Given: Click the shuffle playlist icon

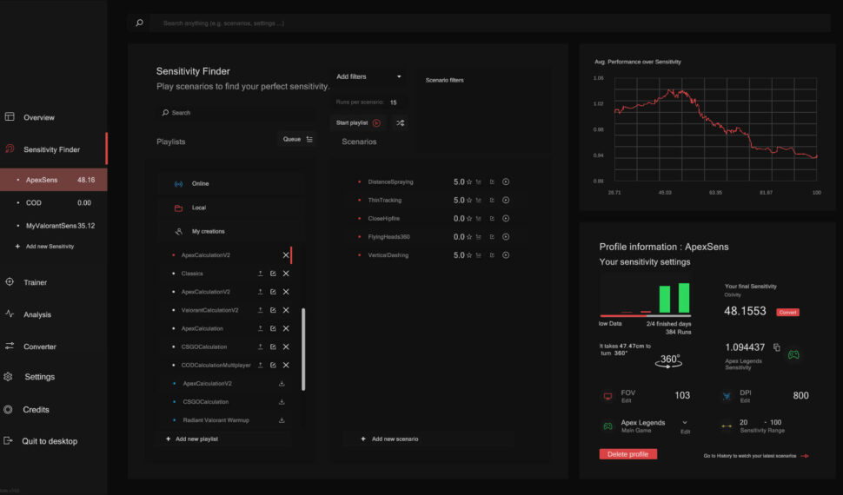Looking at the screenshot, I should [400, 123].
